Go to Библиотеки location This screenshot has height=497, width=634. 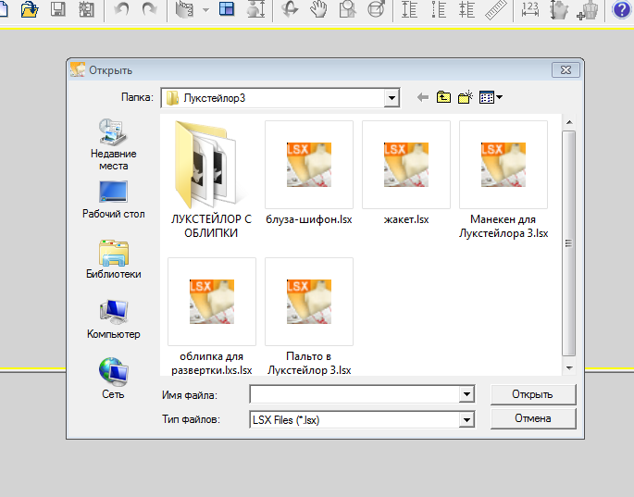pos(113,259)
